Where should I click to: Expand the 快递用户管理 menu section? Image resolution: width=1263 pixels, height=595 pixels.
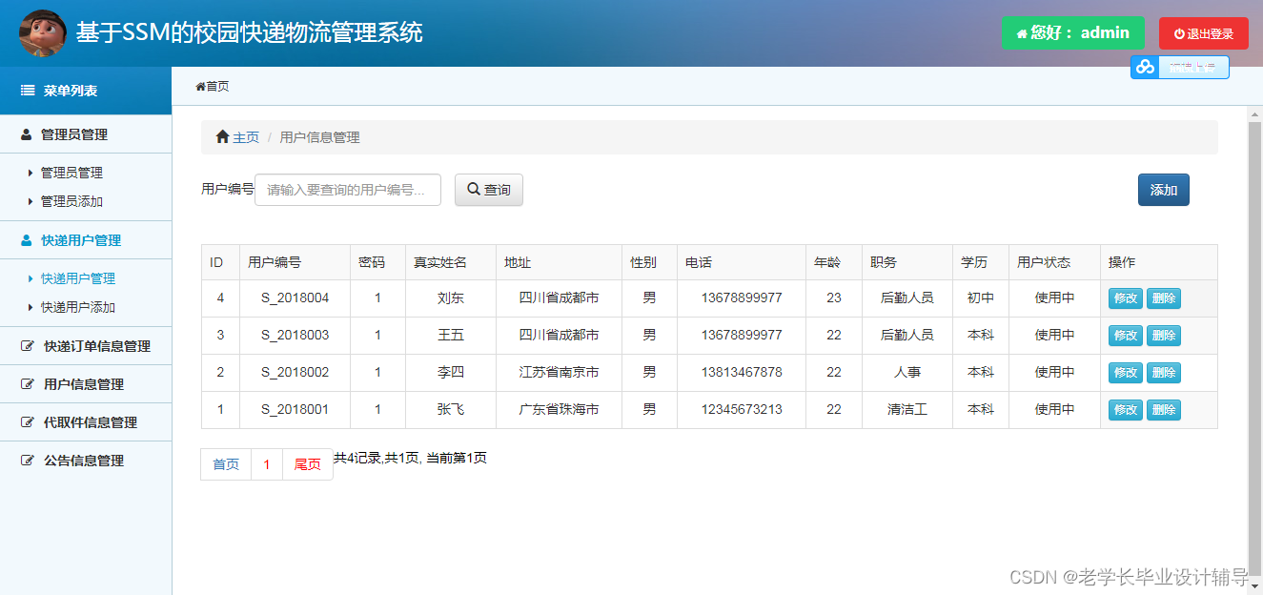pyautogui.click(x=86, y=240)
